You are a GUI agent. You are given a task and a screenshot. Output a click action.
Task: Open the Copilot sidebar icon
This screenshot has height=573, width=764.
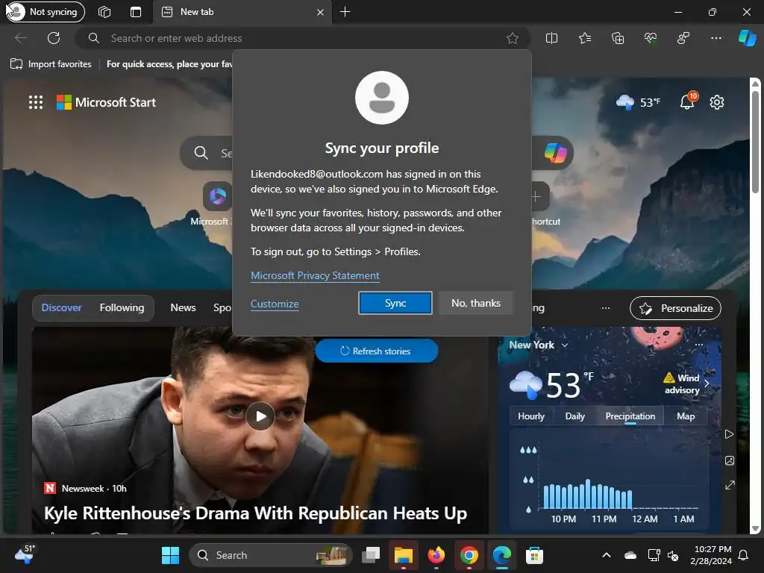point(747,38)
